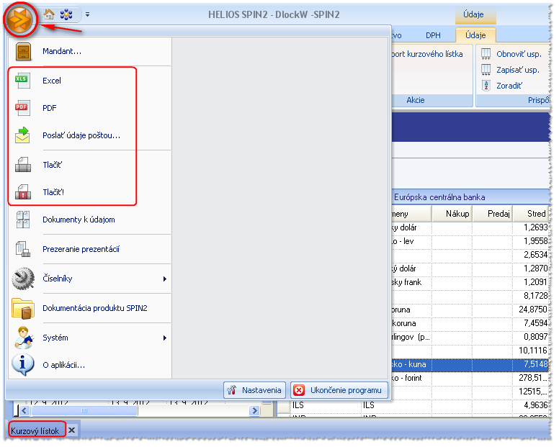This screenshot has height=447, width=559.
Task: Click the send-by-mail envelope icon
Action: pos(22,135)
